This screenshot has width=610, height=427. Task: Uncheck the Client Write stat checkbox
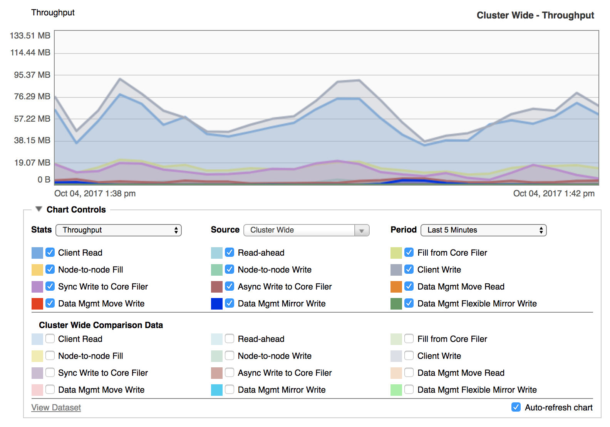coord(409,270)
